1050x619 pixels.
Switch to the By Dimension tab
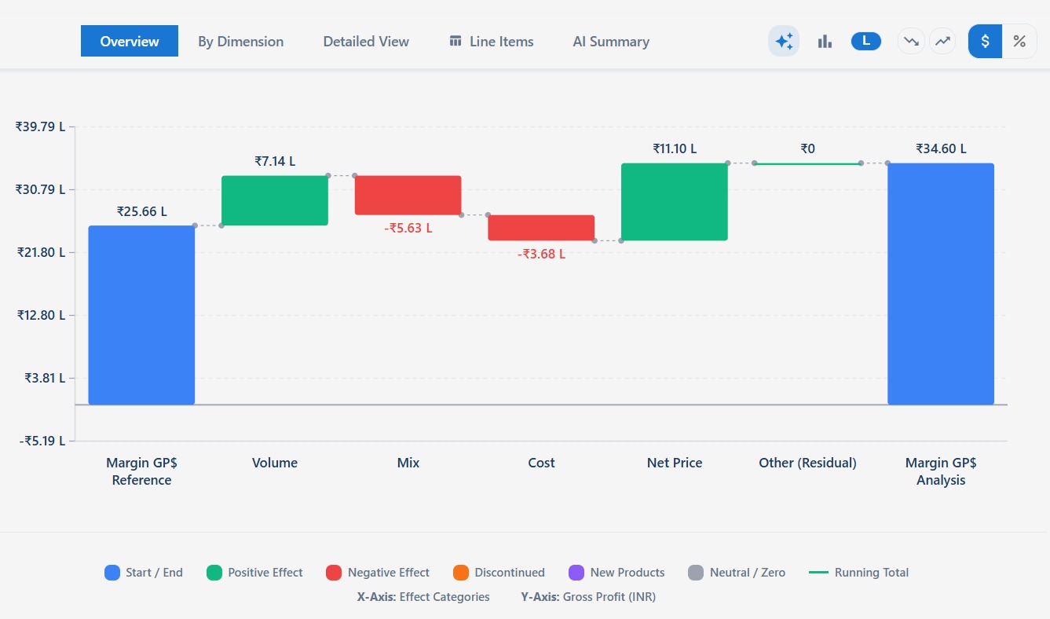240,41
